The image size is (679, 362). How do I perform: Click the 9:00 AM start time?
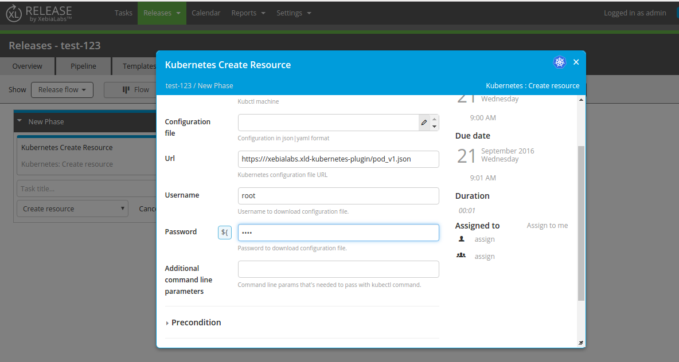483,117
